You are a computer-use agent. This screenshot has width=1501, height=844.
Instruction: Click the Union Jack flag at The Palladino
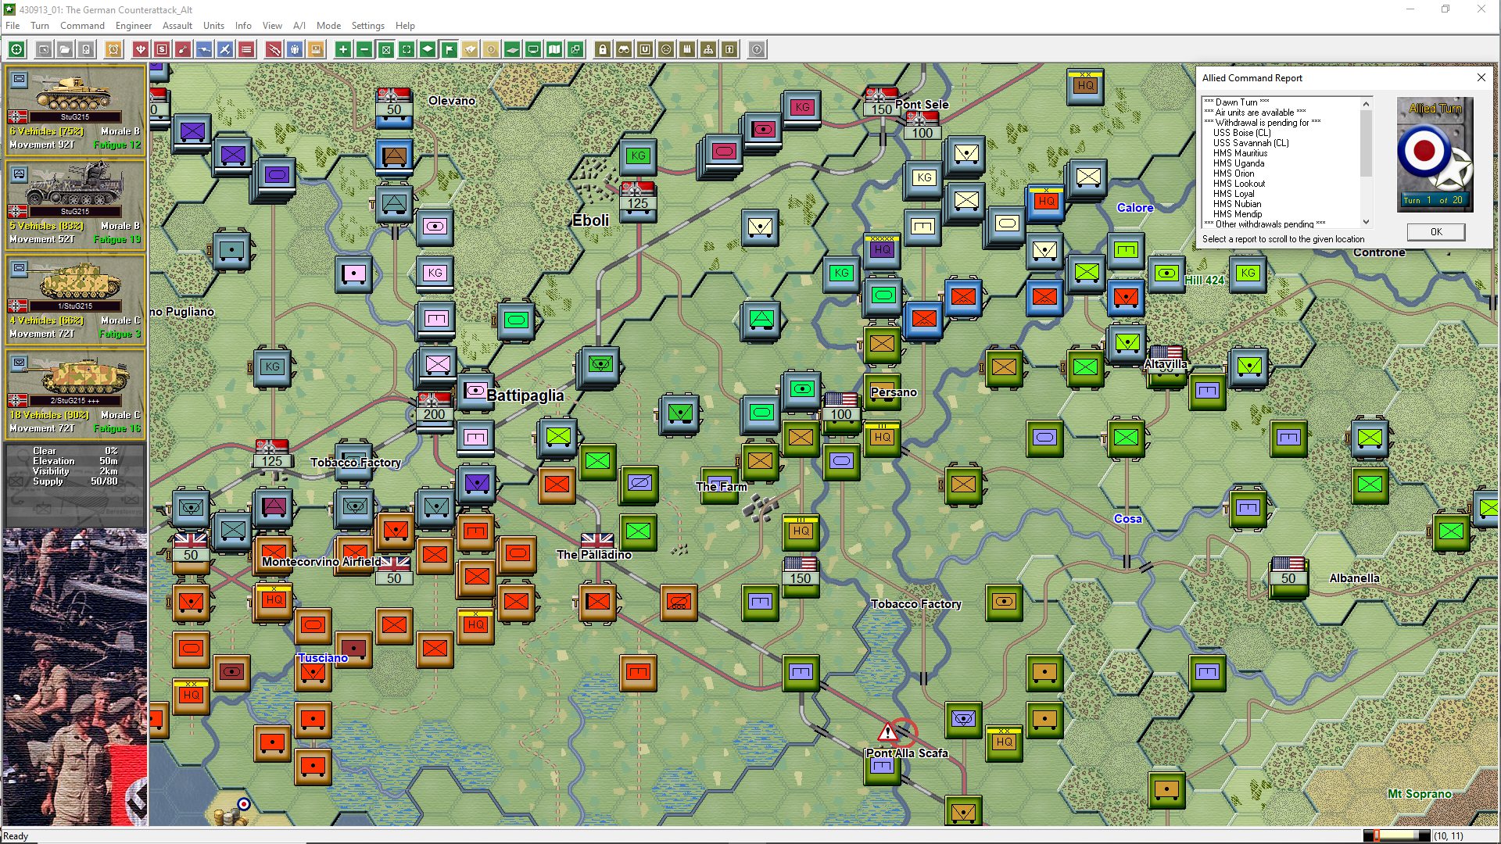[597, 540]
